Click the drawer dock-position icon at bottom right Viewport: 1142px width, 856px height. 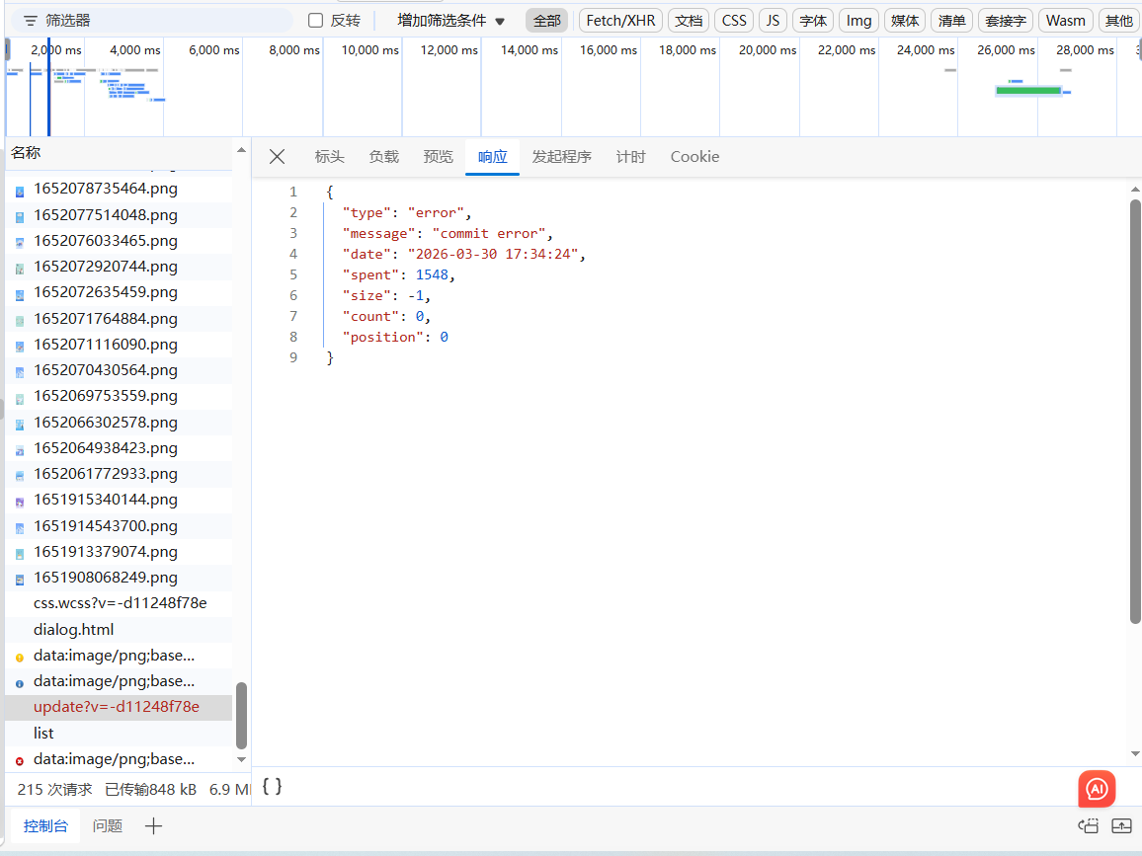[x=1089, y=826]
